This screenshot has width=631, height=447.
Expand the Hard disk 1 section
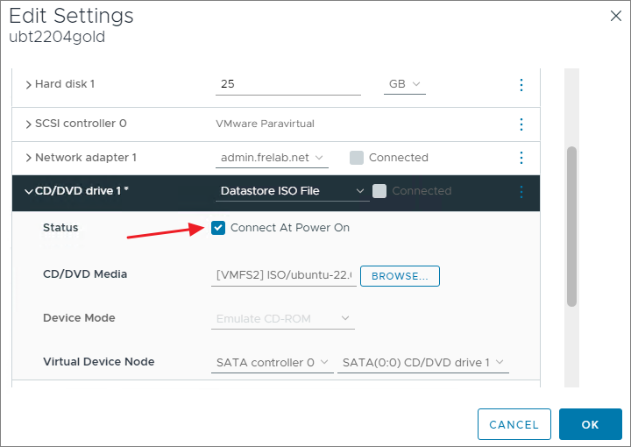(28, 85)
